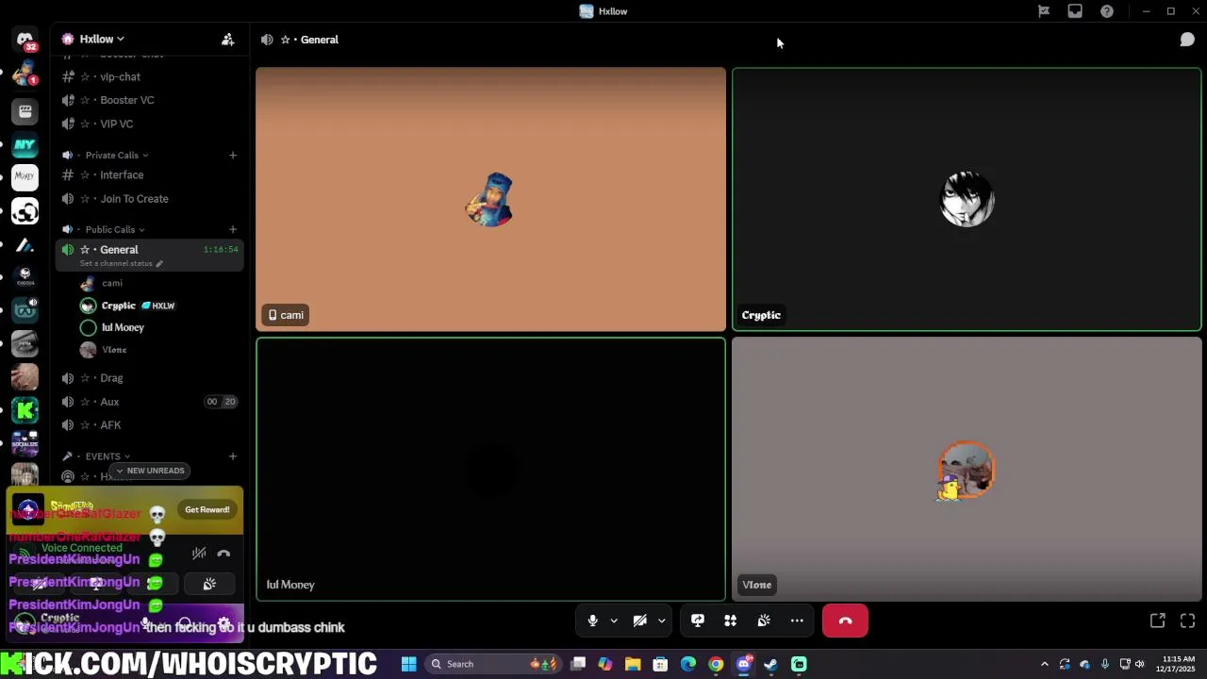Click the Windows taskbar Search box

495,664
